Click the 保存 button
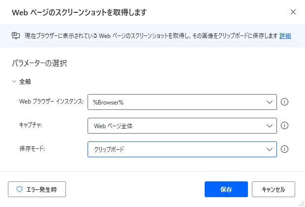This screenshot has width=305, height=207. (x=226, y=189)
